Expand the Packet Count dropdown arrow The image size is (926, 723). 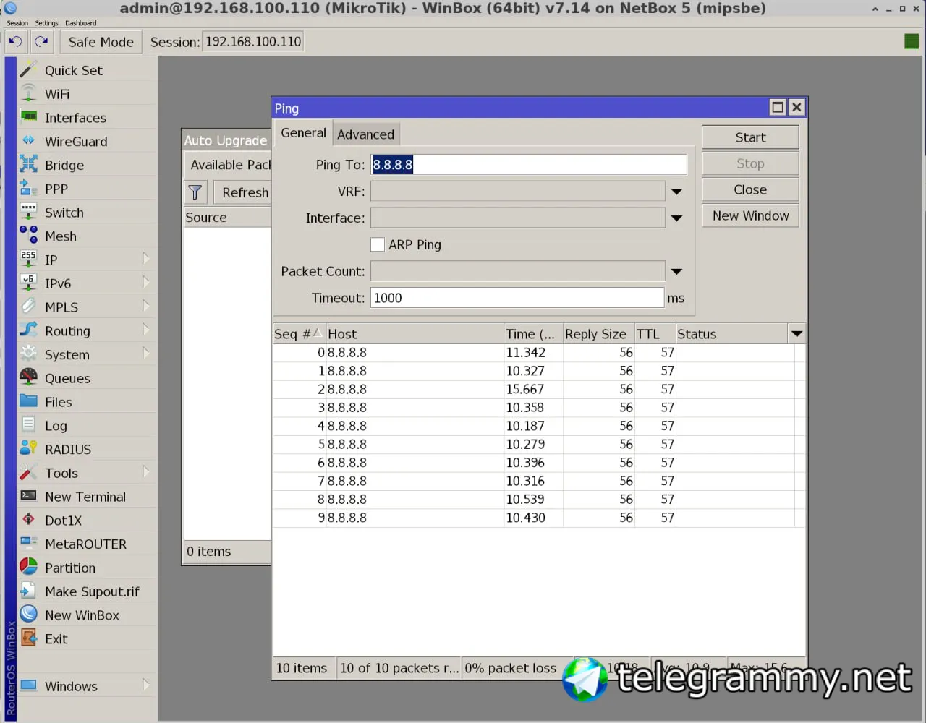point(676,271)
